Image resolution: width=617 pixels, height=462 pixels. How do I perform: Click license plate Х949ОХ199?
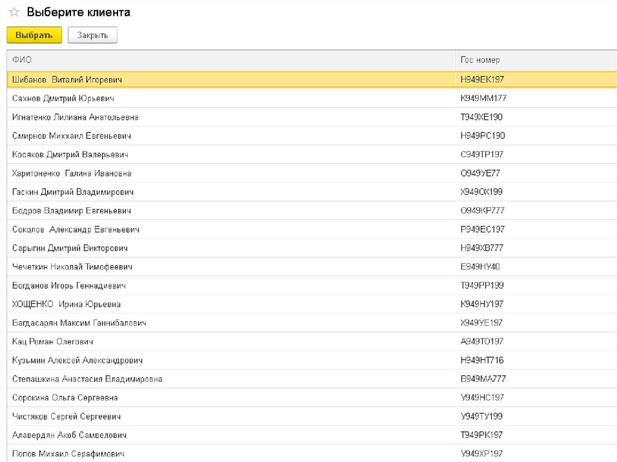tap(481, 192)
